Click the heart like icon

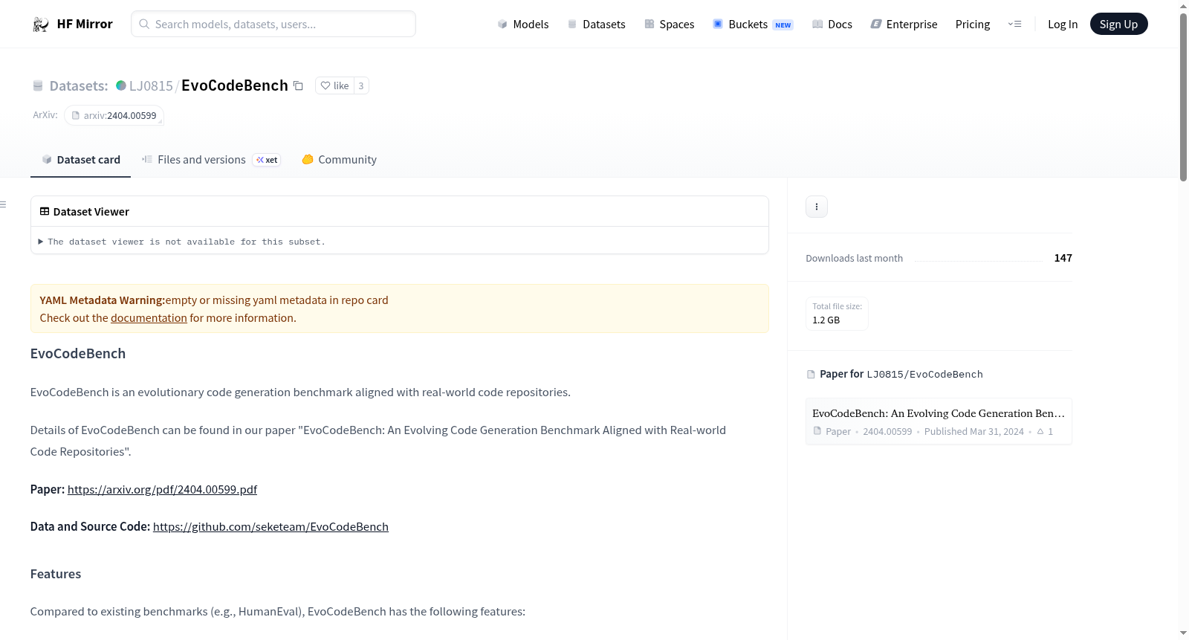325,85
